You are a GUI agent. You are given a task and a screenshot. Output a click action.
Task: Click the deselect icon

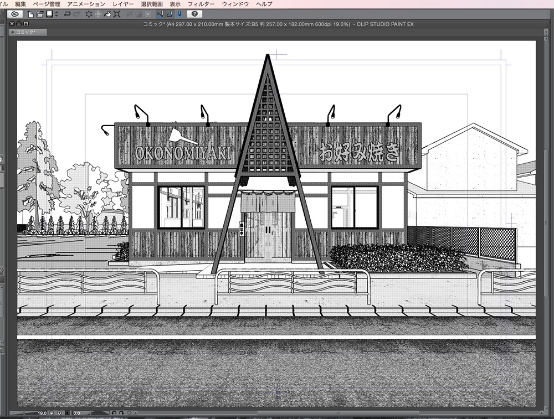129,14
